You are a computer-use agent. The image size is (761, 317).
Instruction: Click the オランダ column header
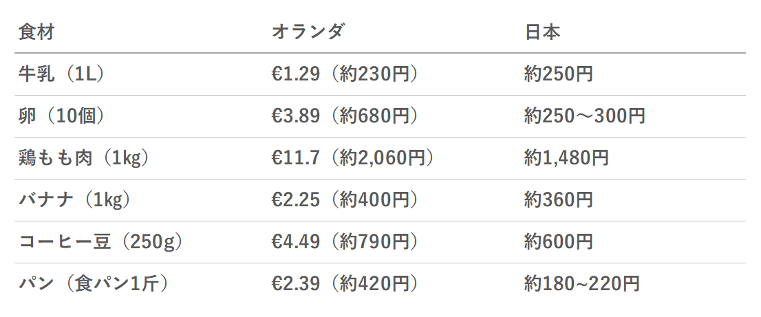[308, 32]
